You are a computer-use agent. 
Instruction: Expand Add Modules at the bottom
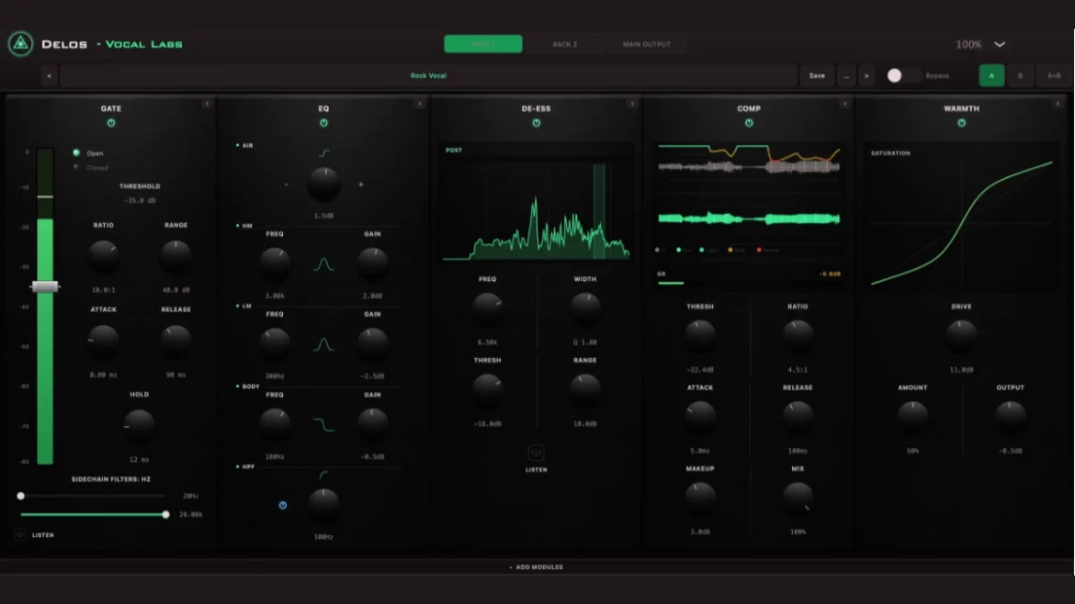pyautogui.click(x=537, y=567)
